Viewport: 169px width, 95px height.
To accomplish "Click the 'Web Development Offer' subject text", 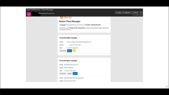I will (70, 81).
